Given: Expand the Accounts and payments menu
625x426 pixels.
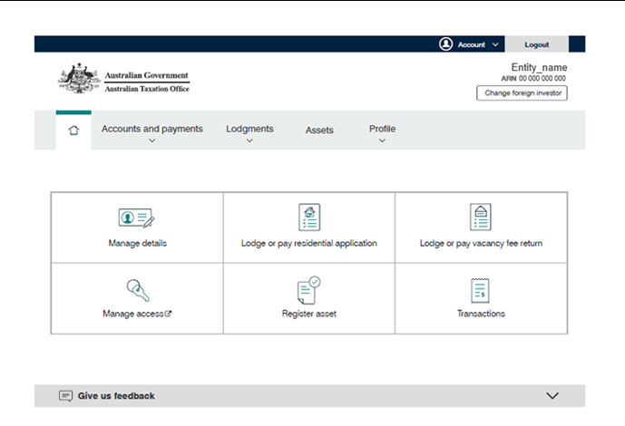Looking at the screenshot, I should (x=152, y=131).
